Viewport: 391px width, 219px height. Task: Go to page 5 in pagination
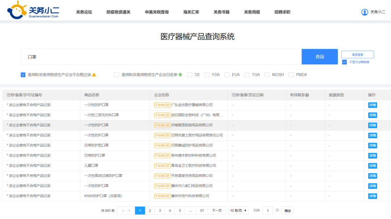(180, 211)
